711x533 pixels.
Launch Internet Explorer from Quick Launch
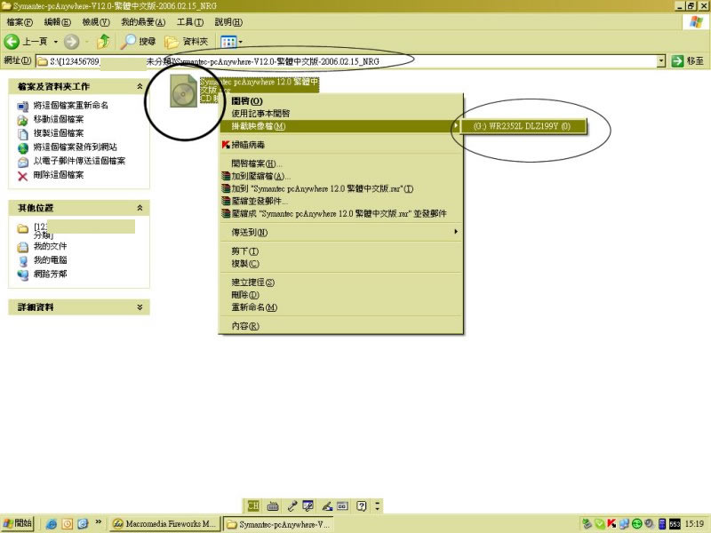pos(52,524)
